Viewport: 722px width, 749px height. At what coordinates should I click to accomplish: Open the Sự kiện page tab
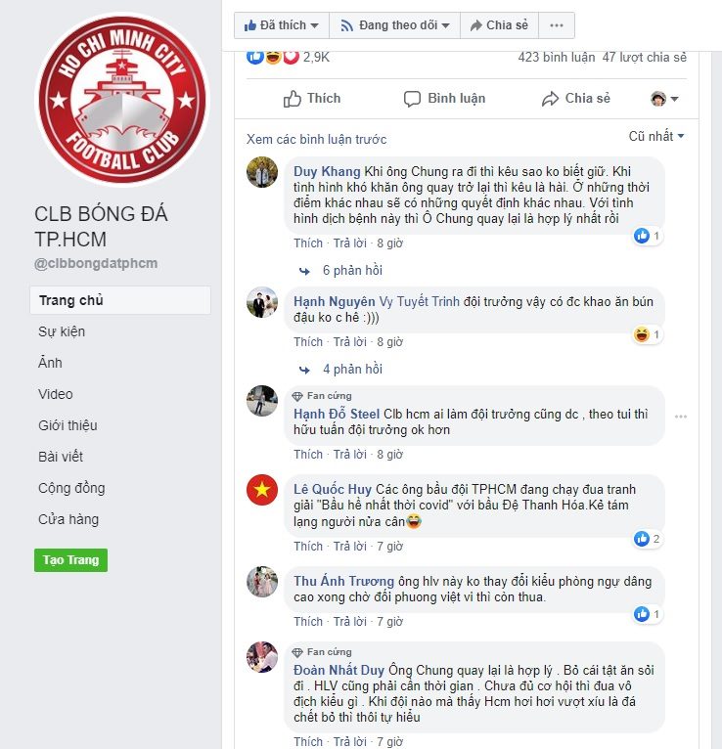pyautogui.click(x=62, y=331)
